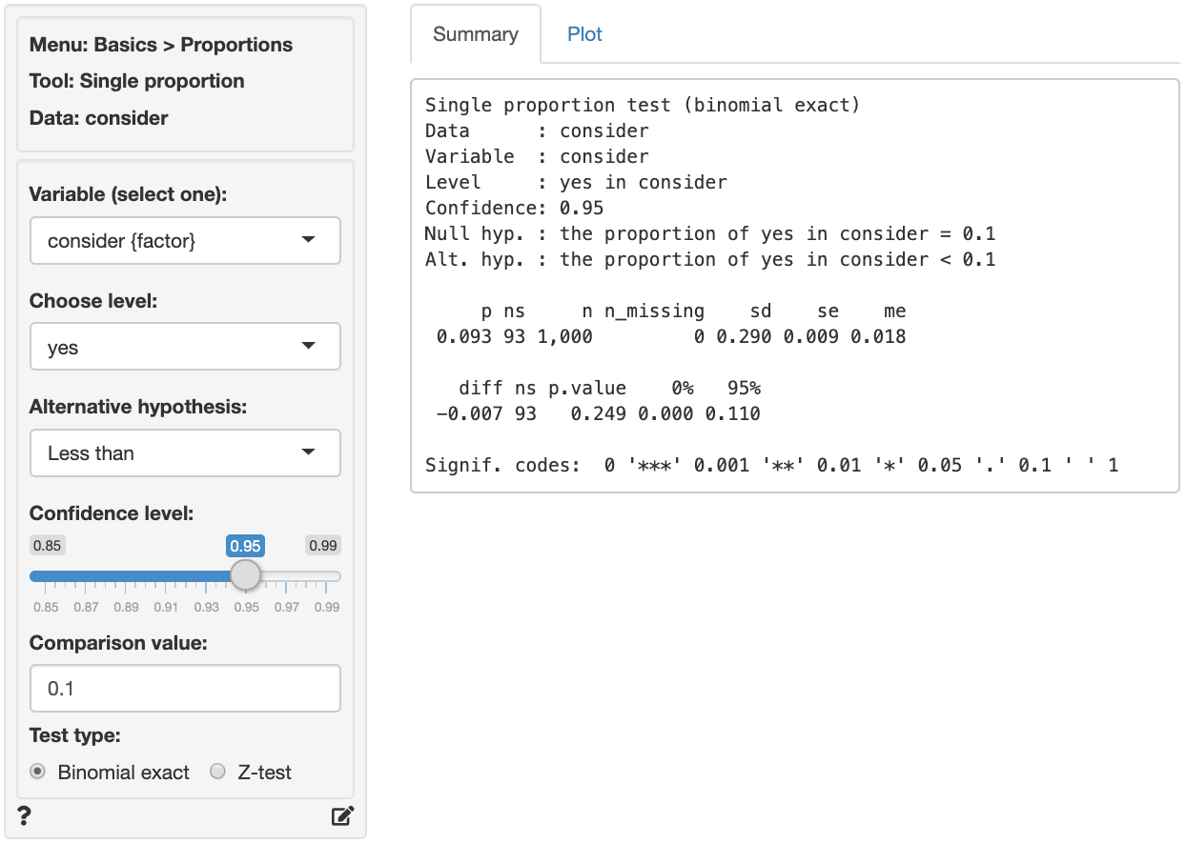Choose the Z-test radio option
The width and height of the screenshot is (1186, 844).
point(217,772)
